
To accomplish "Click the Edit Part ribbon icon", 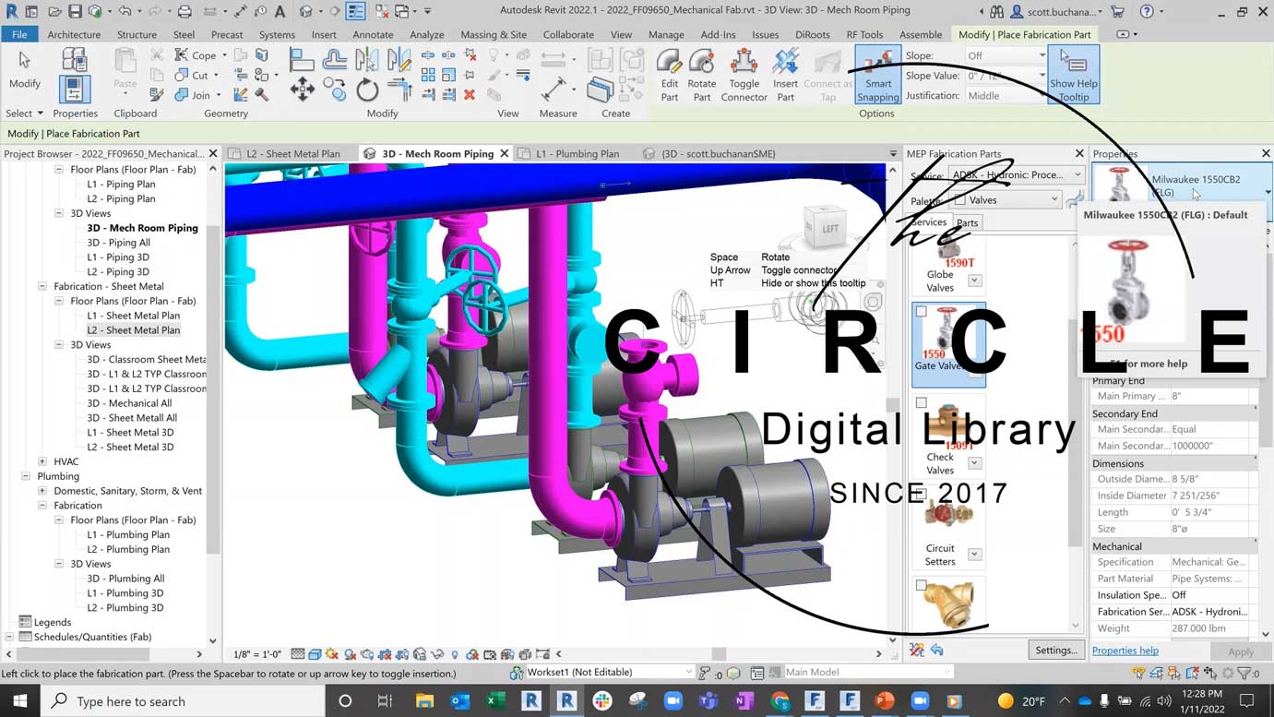I will (x=669, y=74).
